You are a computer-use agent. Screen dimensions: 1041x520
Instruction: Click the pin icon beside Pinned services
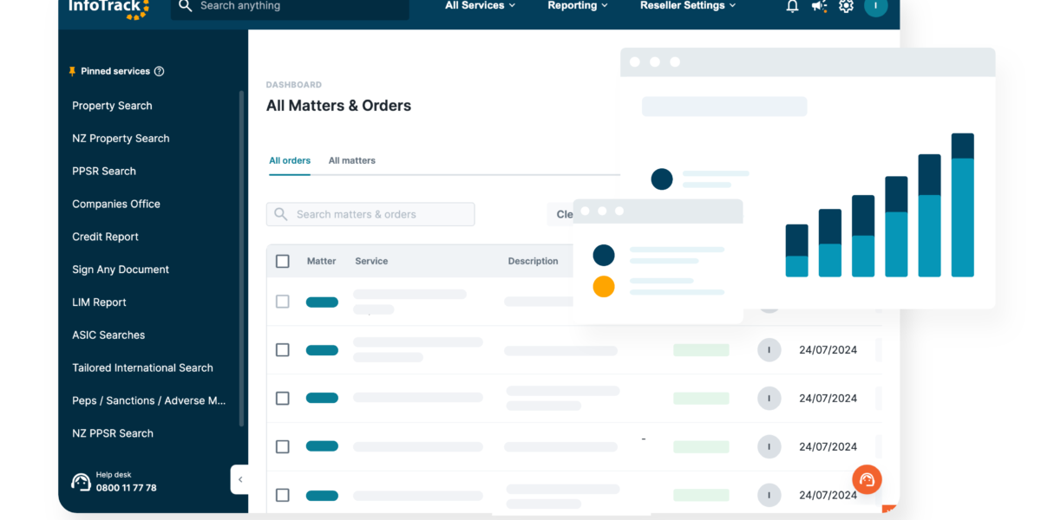coord(72,71)
